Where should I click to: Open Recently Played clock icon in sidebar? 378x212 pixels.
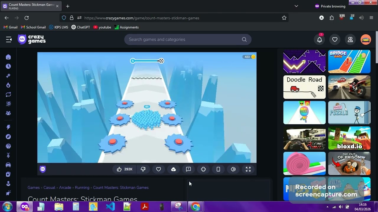8,66
